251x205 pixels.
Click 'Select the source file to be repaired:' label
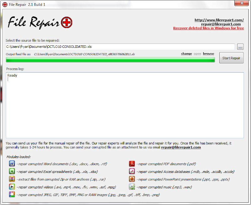[33, 40]
